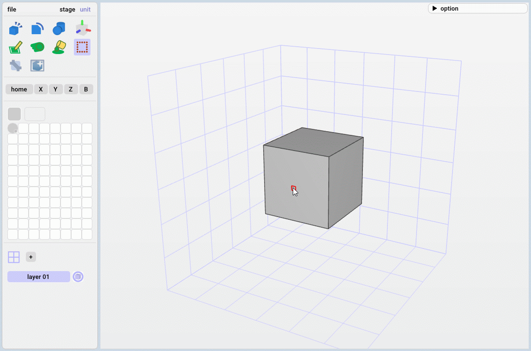
Task: Select the green pencil draw tool
Action: [16, 47]
